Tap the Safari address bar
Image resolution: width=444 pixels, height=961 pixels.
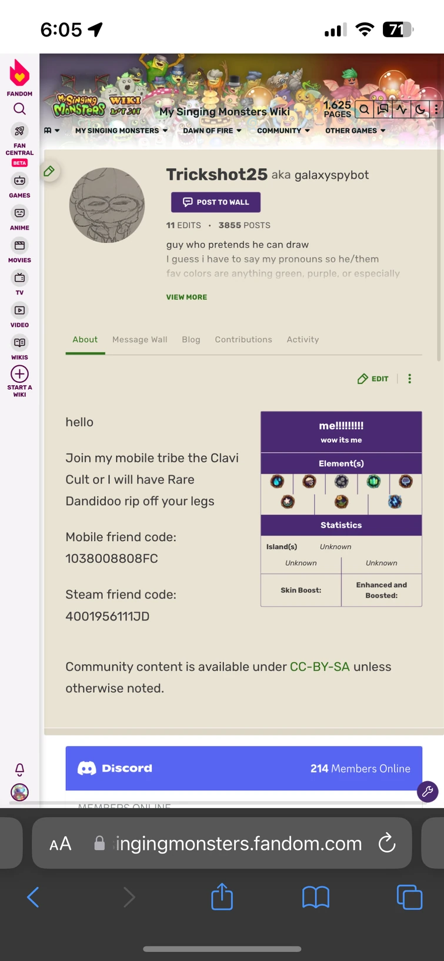238,843
